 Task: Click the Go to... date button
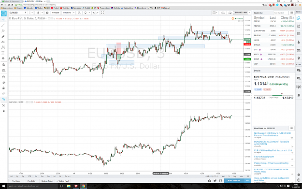pyautogui.click(x=68, y=176)
